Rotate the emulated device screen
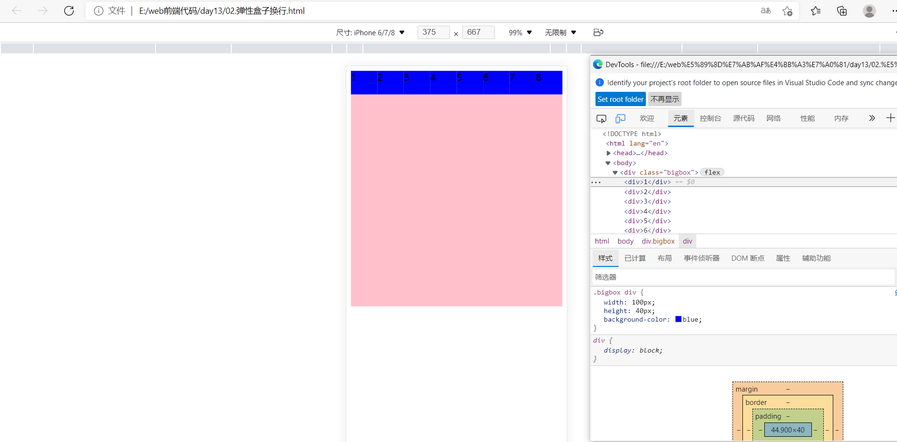This screenshot has width=897, height=442. [598, 32]
